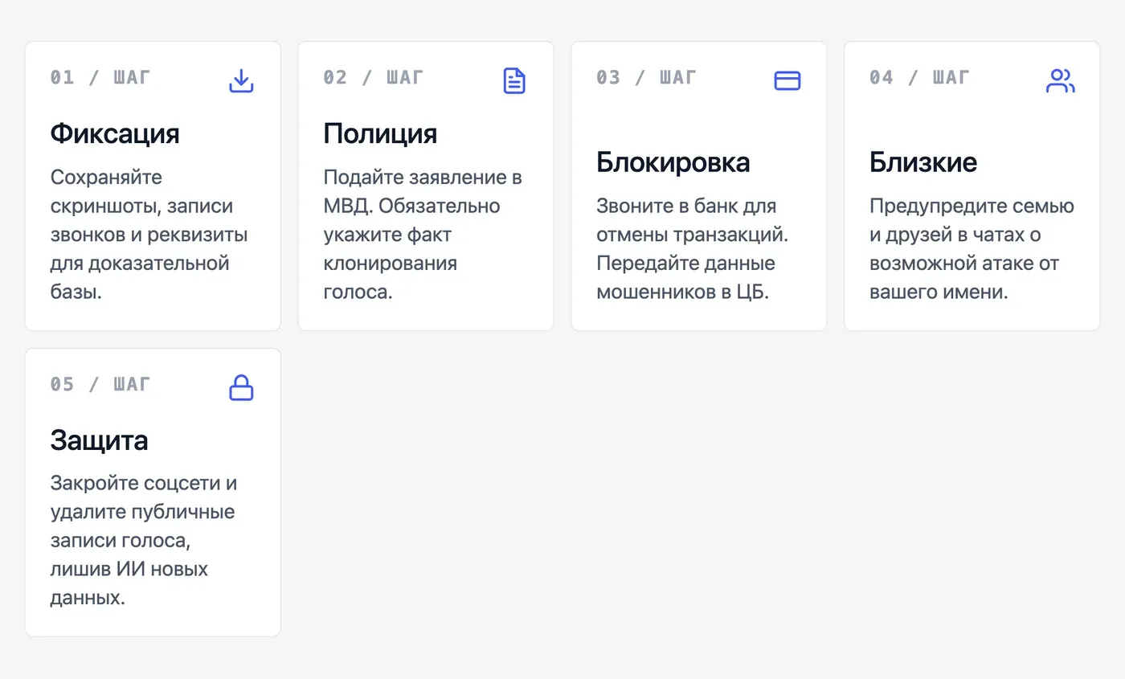Viewport: 1125px width, 679px height.
Task: Select the Полиция heading
Action: pyautogui.click(x=380, y=133)
